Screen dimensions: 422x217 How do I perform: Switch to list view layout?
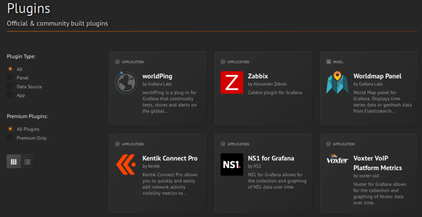point(28,161)
